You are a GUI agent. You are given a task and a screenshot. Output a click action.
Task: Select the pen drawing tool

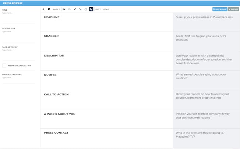[x=75, y=9]
